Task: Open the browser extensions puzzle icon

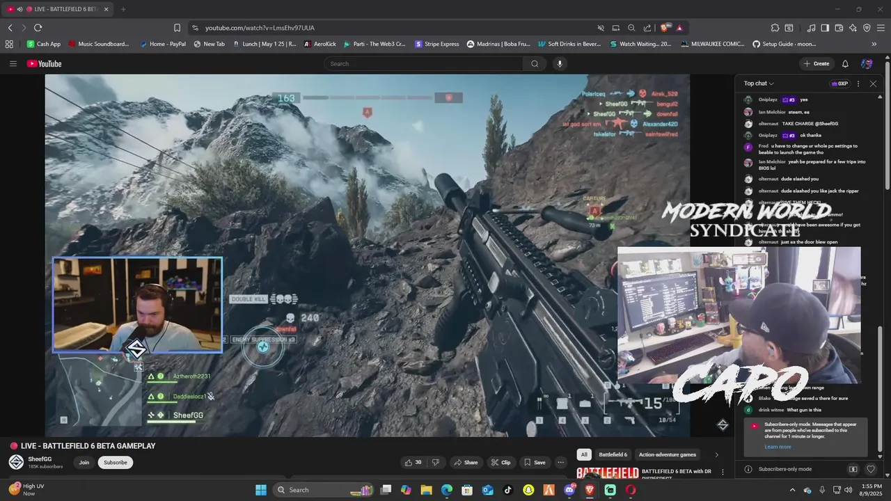Action: point(775,28)
